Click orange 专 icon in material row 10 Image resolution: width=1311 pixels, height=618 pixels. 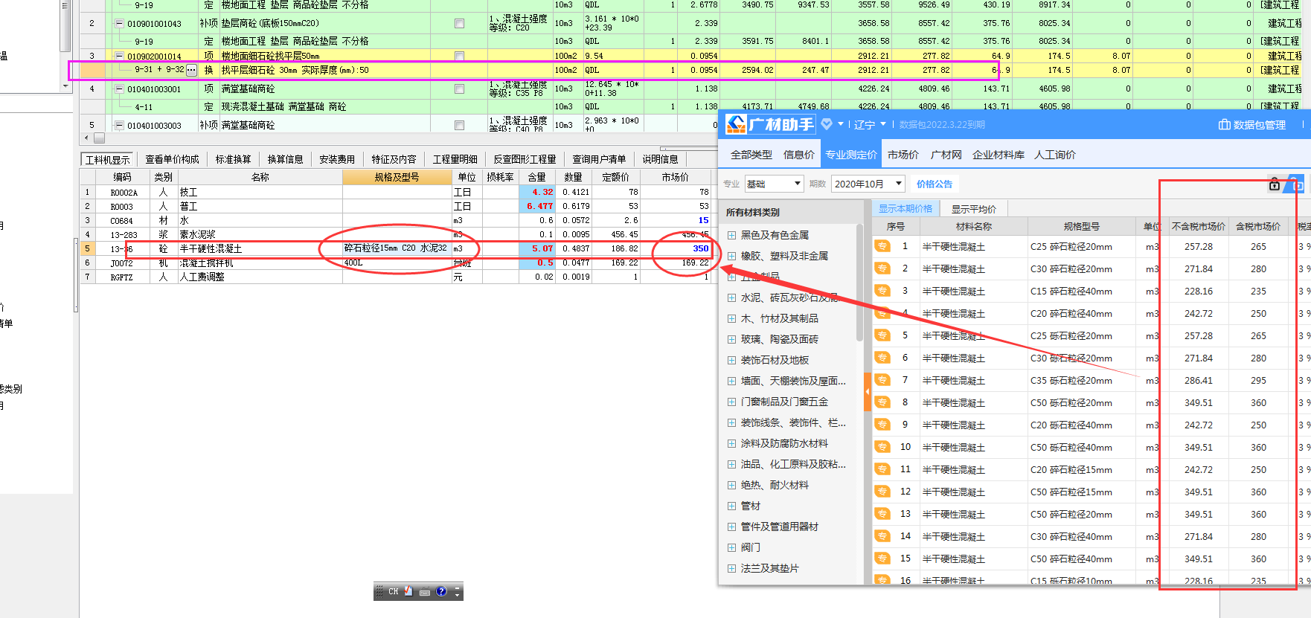tap(882, 447)
